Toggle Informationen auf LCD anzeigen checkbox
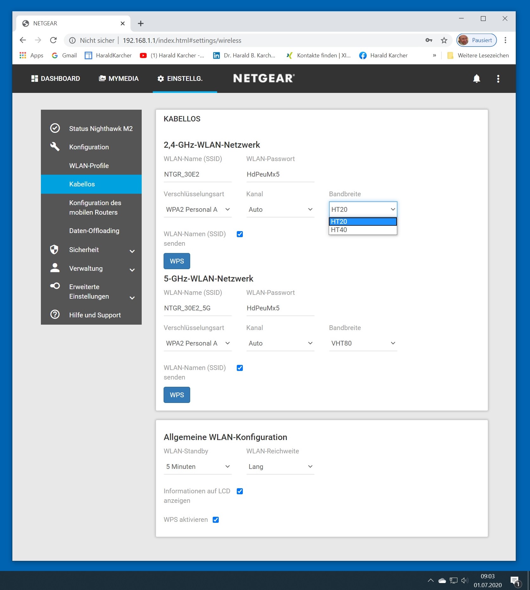 pos(240,491)
